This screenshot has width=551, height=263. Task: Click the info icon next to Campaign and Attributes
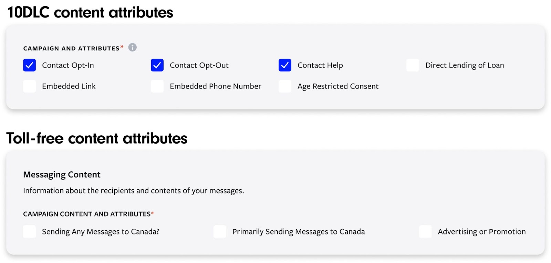[x=132, y=47]
